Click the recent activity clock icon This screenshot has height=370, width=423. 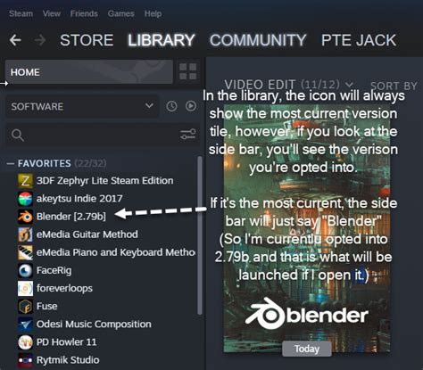171,106
